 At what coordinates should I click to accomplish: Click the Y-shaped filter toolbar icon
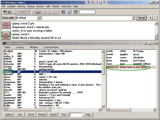pos(28,12)
